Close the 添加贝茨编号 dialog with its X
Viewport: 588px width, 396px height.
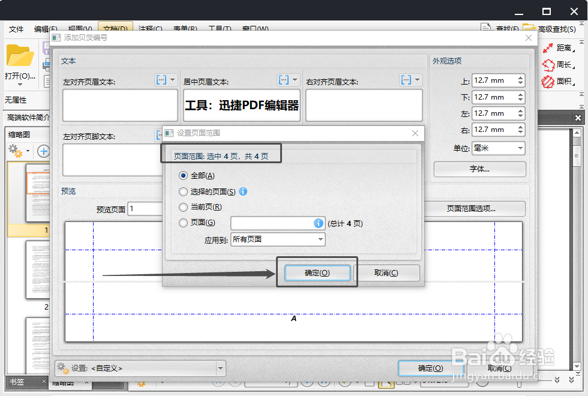coord(529,38)
